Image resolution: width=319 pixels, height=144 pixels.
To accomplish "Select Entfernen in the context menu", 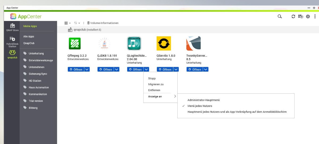I will [x=154, y=90].
